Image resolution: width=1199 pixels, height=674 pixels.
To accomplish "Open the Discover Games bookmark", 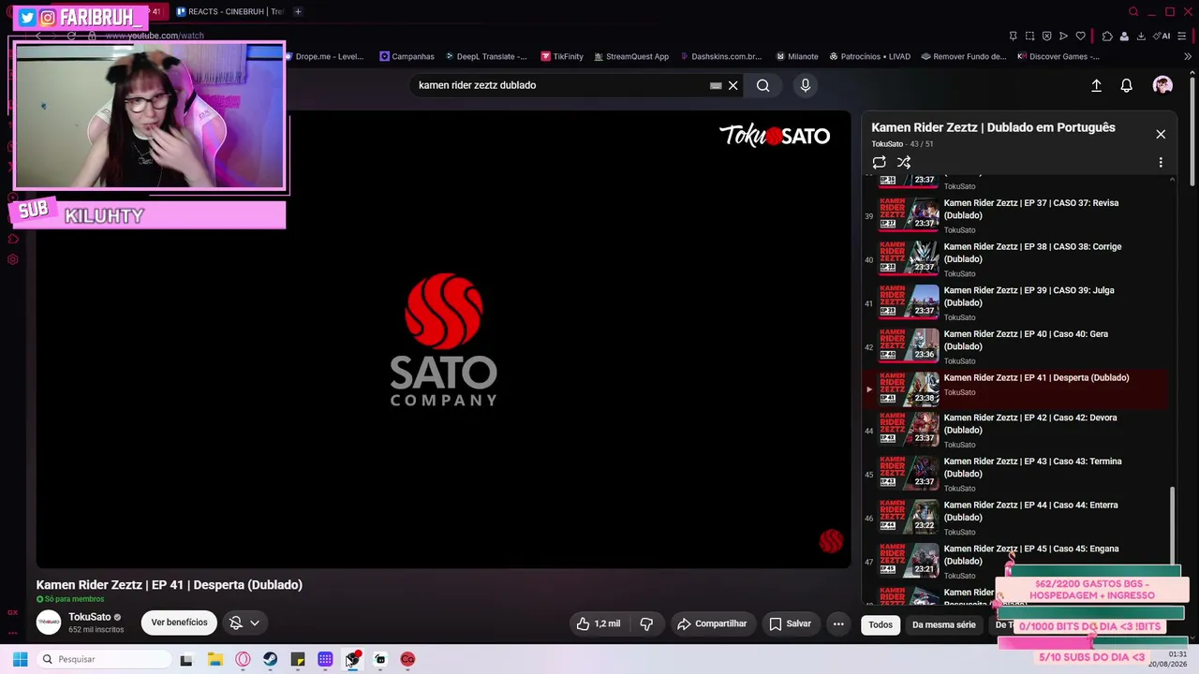I will 1058,56.
